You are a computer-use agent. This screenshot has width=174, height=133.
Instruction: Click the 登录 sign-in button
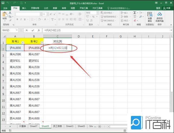tap(158, 8)
